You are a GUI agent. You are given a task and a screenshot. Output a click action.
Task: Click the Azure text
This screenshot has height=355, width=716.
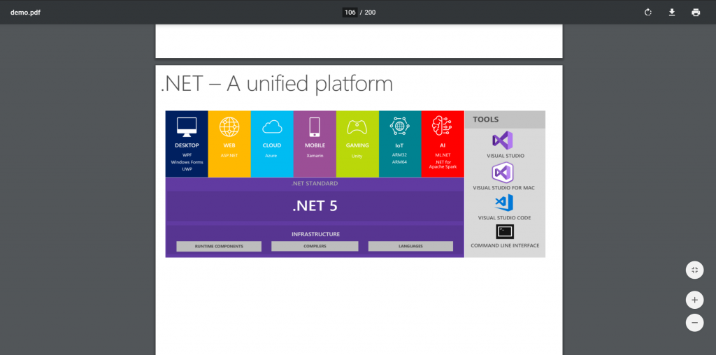[x=272, y=155]
